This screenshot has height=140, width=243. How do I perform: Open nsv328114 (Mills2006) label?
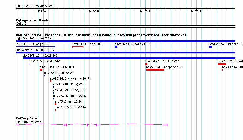[57, 67]
